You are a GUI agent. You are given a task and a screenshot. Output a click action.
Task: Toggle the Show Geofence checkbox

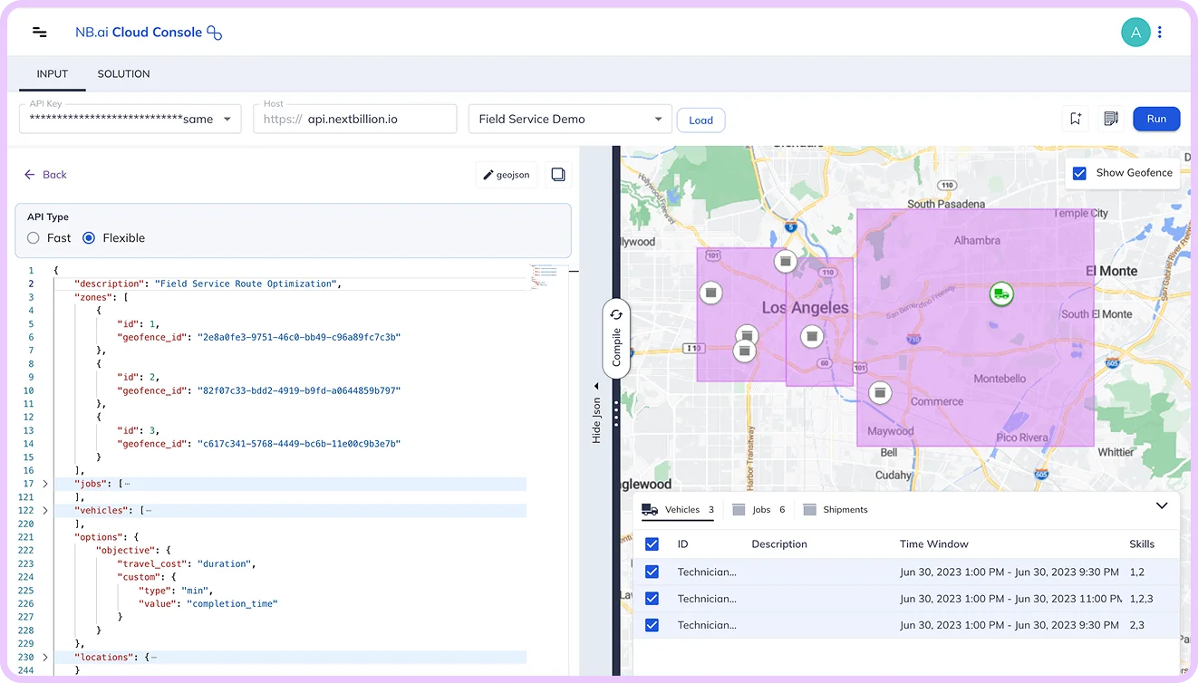(1079, 173)
